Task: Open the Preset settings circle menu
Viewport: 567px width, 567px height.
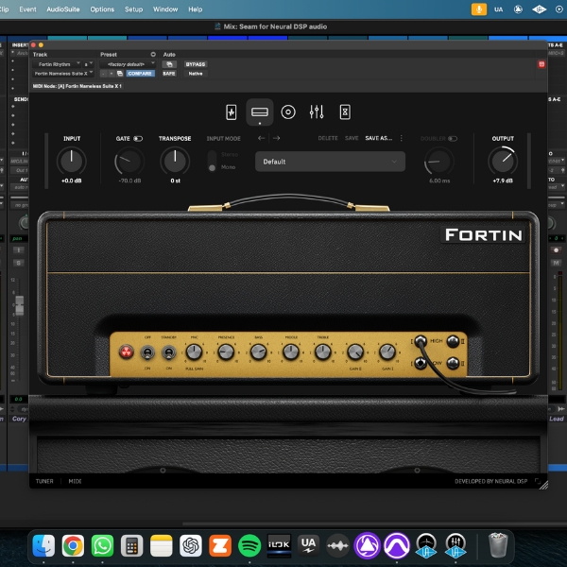Action: click(x=153, y=54)
